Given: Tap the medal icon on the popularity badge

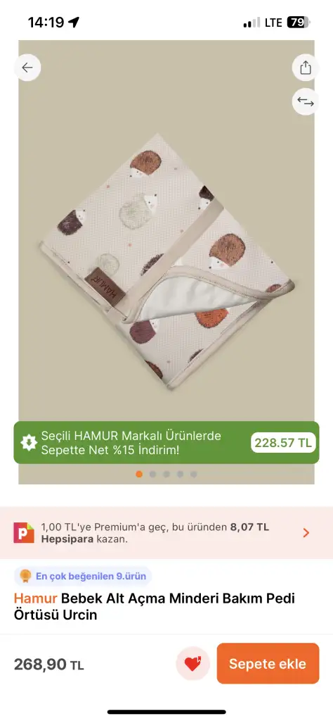Looking at the screenshot, I should (25, 576).
